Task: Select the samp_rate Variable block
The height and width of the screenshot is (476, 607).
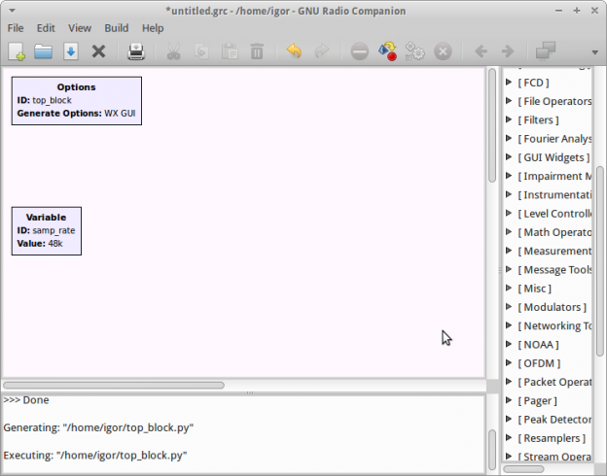Action: coord(46,230)
